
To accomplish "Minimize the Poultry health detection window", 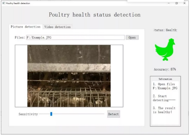I will click(x=168, y=3).
